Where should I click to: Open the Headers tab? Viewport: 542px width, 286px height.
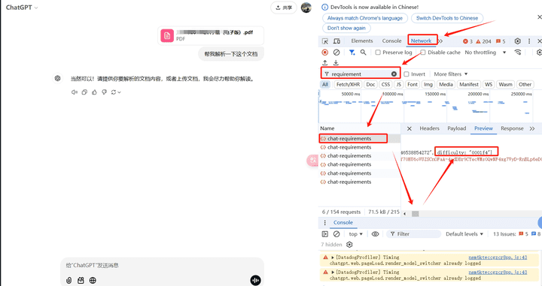429,128
